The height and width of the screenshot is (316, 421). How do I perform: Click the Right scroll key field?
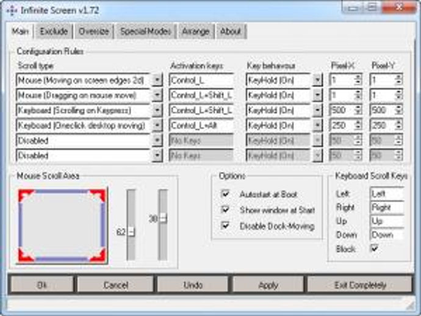387,207
